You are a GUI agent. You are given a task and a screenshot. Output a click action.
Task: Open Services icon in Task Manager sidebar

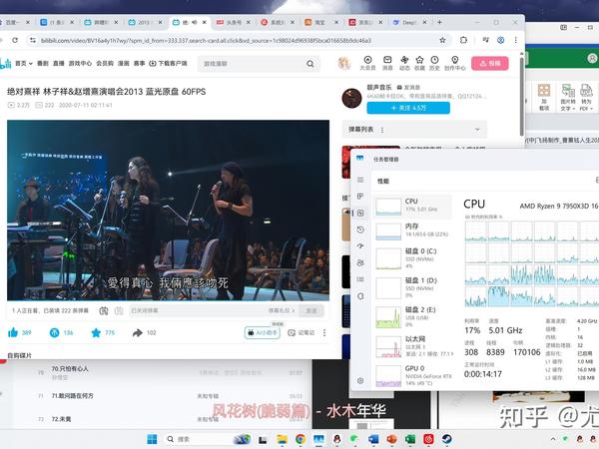(360, 296)
